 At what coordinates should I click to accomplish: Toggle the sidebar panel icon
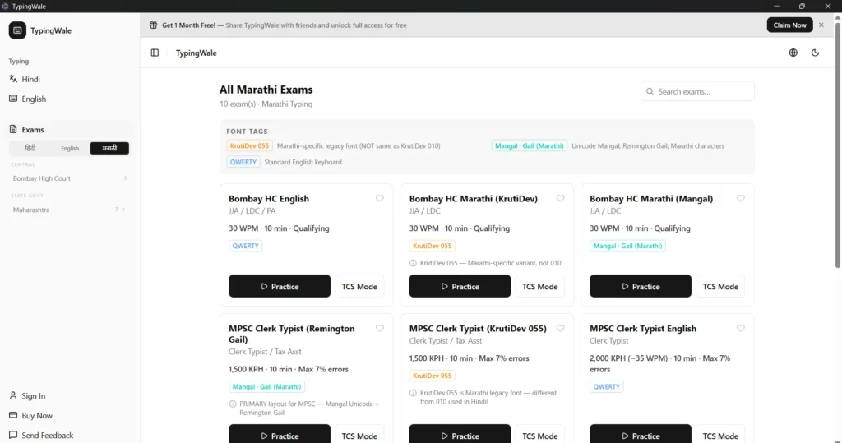(x=155, y=53)
